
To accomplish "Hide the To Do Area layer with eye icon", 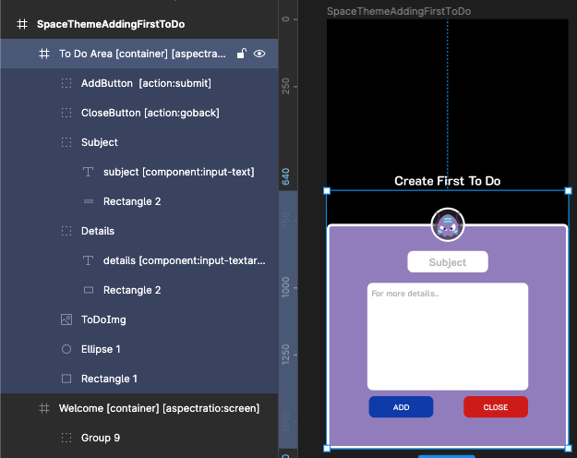I will pos(259,54).
